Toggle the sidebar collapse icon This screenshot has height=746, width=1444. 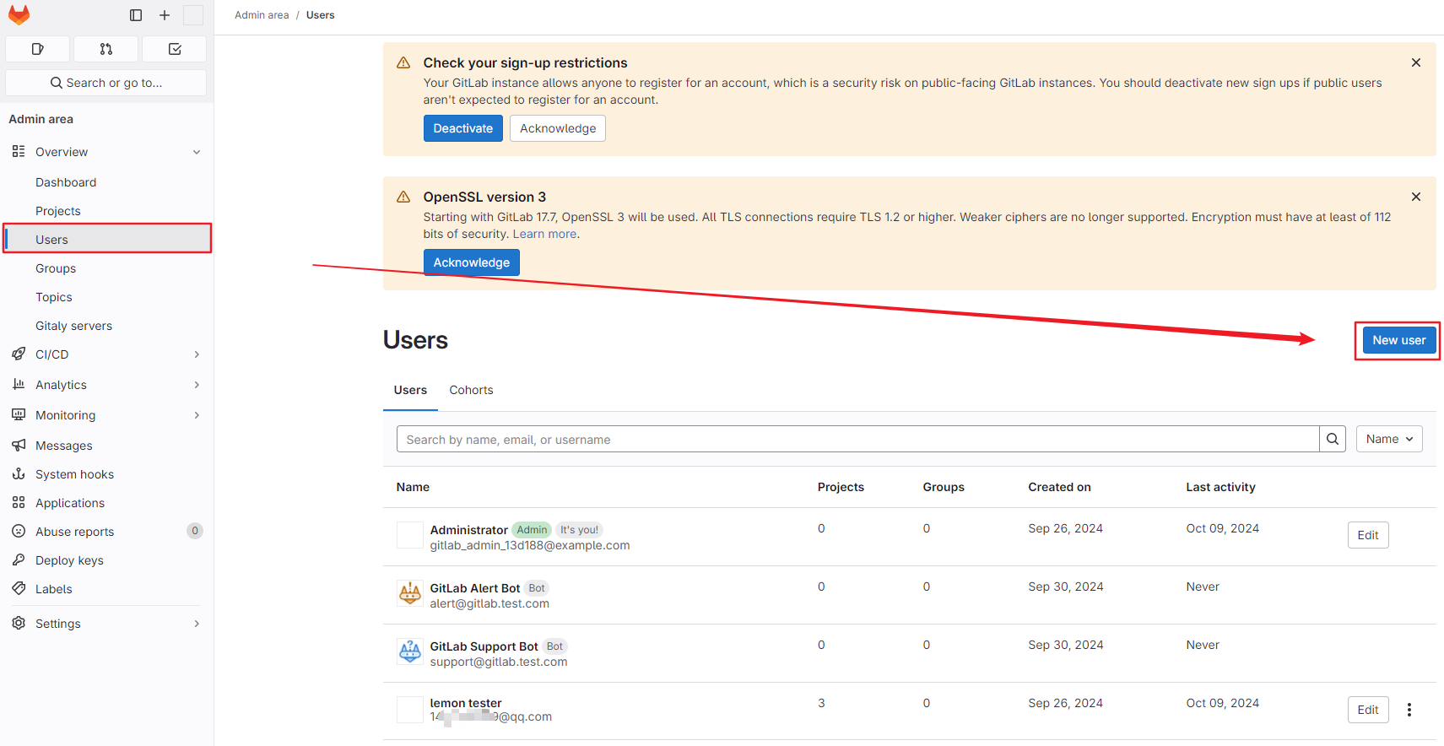coord(136,15)
